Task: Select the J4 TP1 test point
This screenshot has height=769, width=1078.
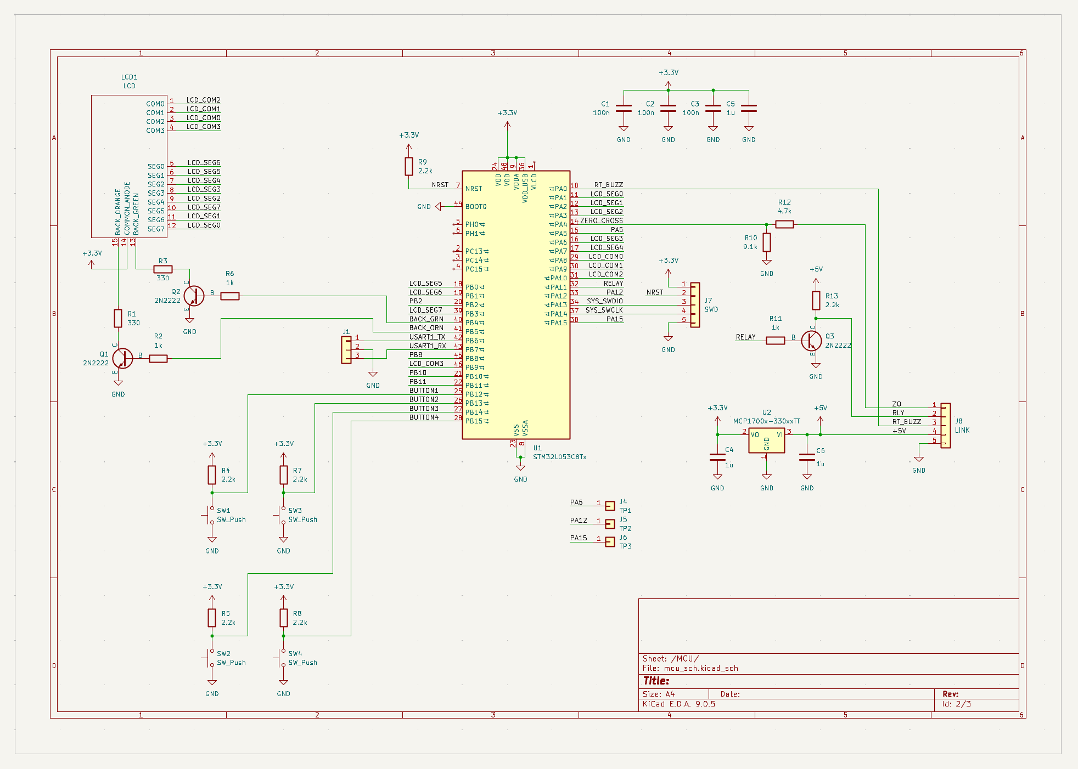Action: click(x=610, y=506)
